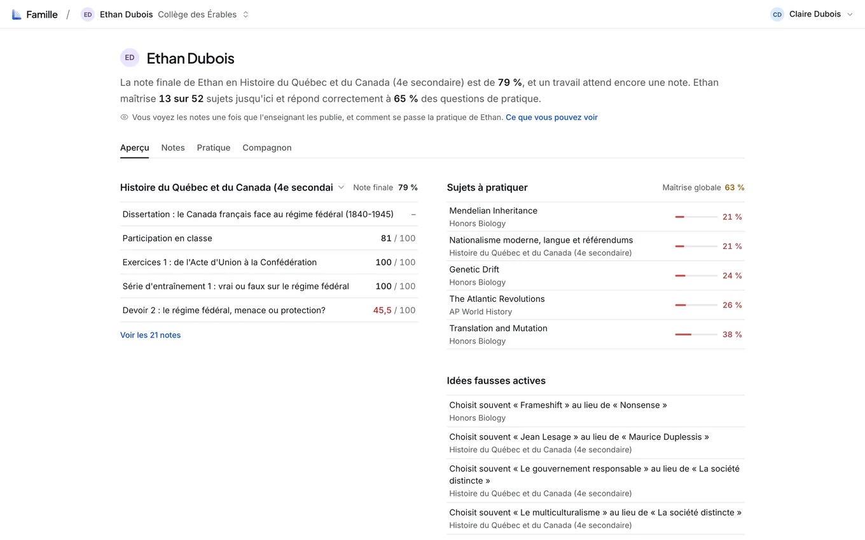Click the CD avatar for Claire Dubois
Screen dimensions: 865x540
(777, 15)
